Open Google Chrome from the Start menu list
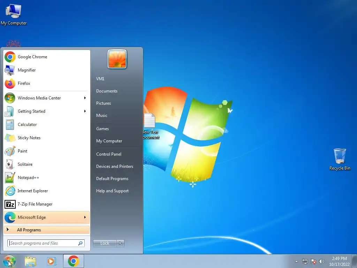This screenshot has height=268, width=357. point(47,57)
